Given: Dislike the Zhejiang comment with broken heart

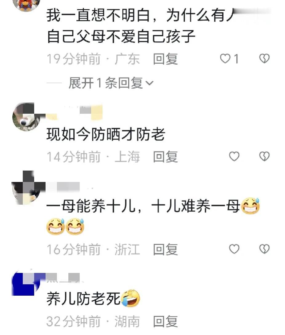Looking at the screenshot, I should (264, 249).
